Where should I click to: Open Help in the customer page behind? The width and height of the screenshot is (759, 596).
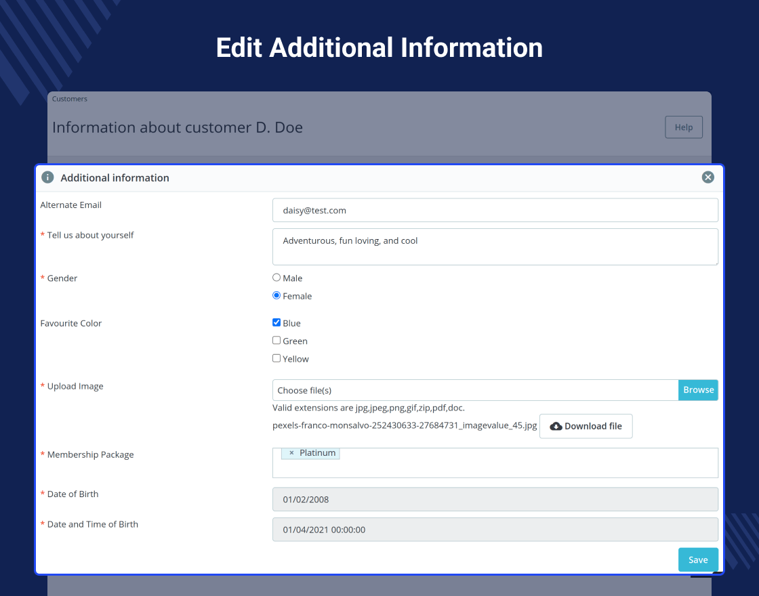pos(684,127)
